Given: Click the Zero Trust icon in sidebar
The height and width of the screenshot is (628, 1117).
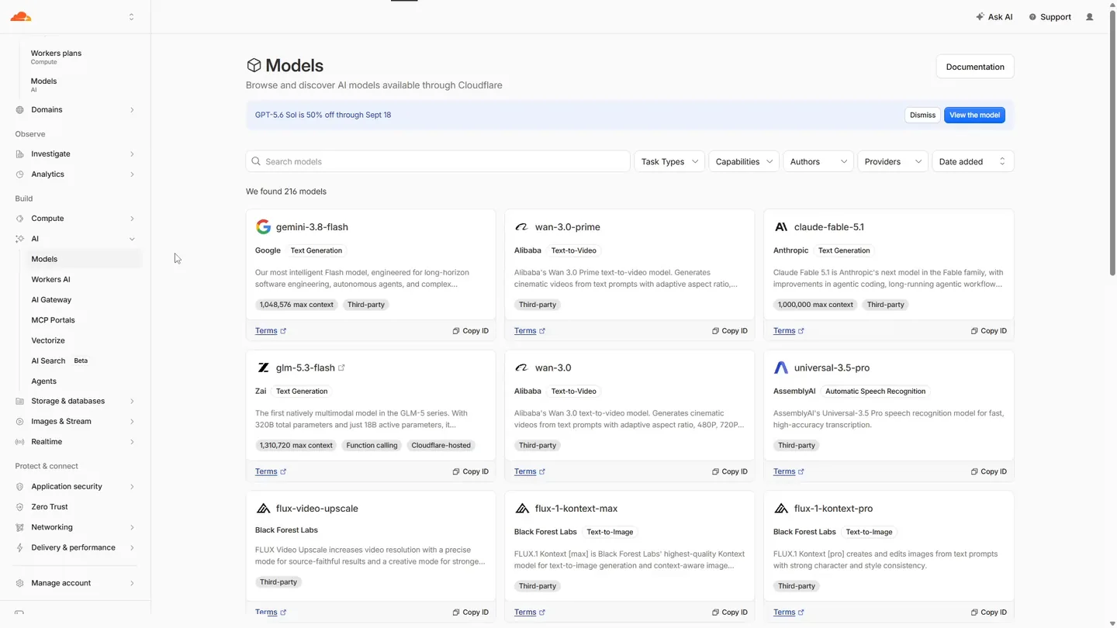Looking at the screenshot, I should pos(19,507).
